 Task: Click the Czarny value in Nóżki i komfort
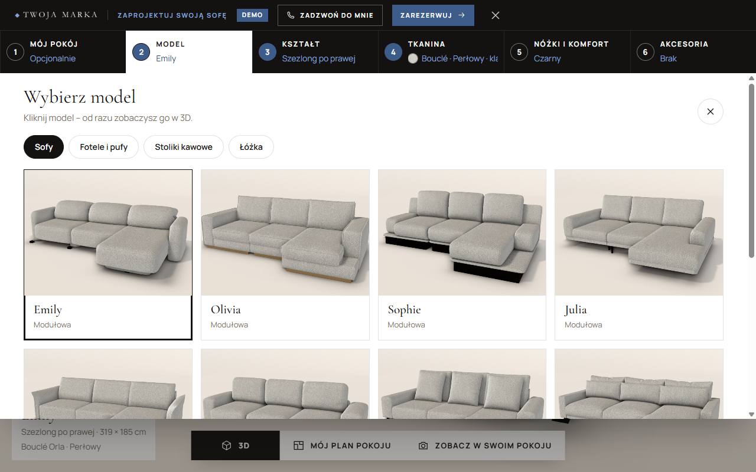tap(548, 58)
